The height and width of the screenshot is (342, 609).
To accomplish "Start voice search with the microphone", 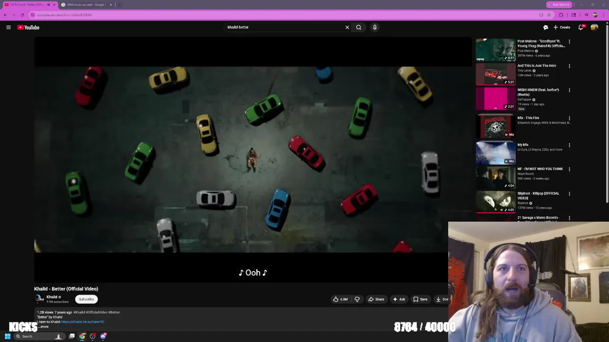I will (x=375, y=27).
